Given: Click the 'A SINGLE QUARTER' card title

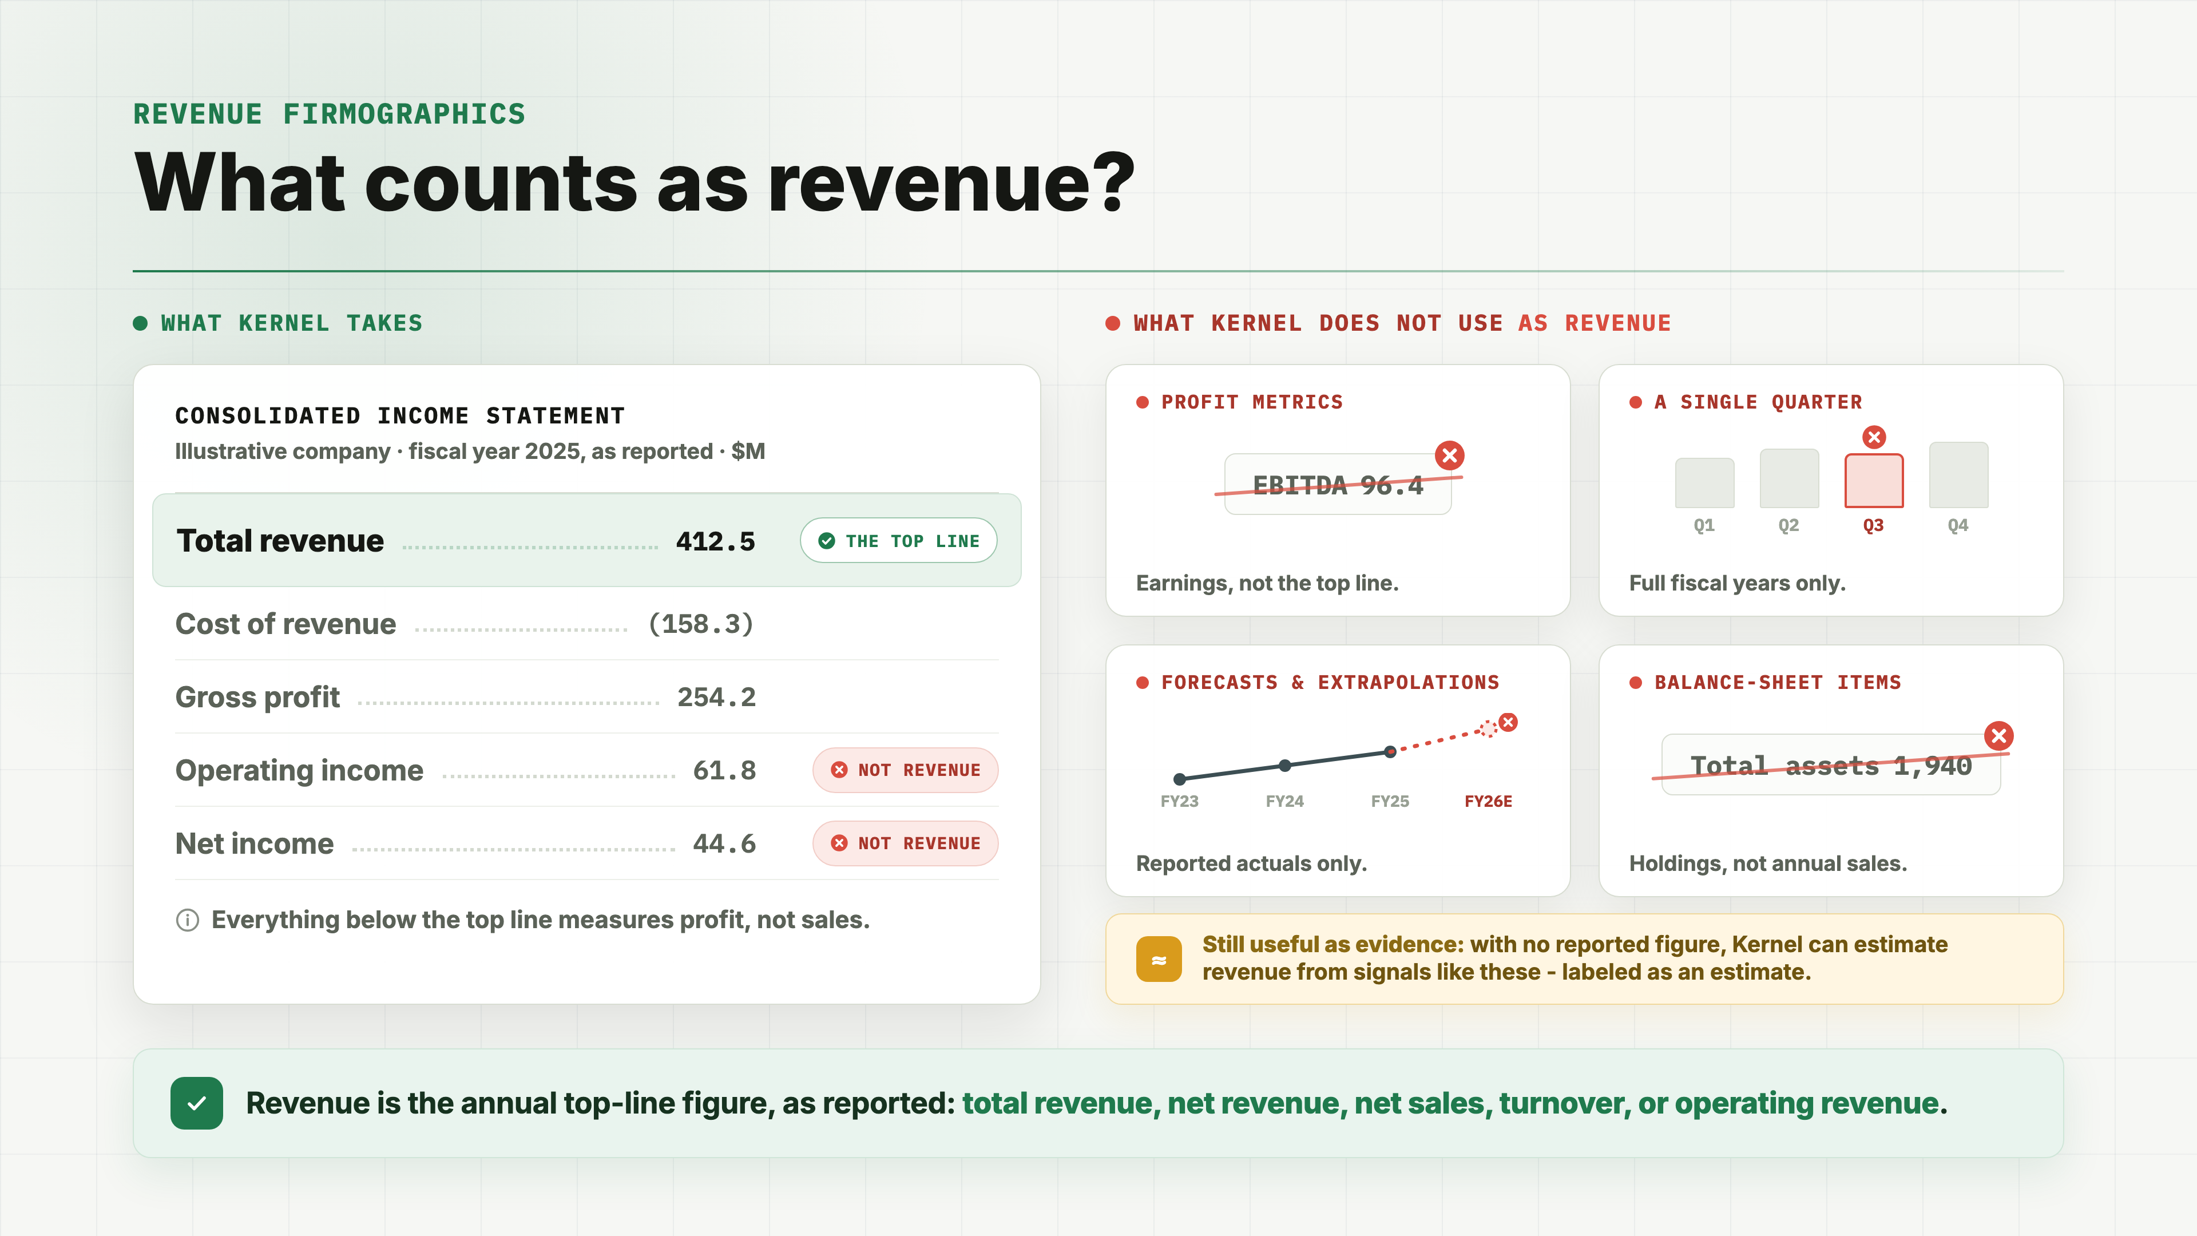Looking at the screenshot, I should point(1758,403).
